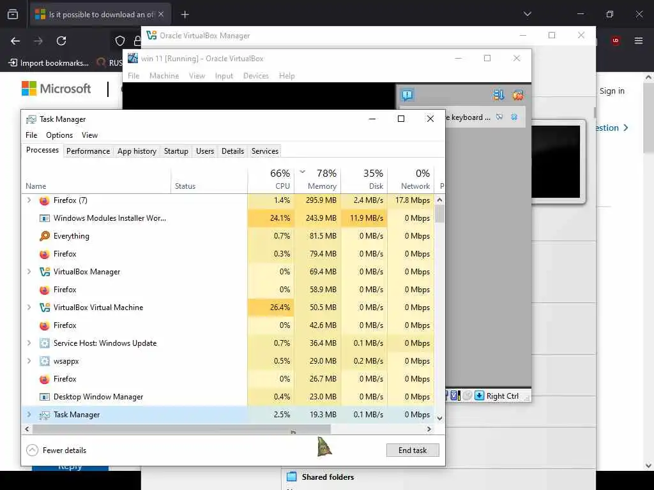Open the File menu in VirtualBox VM window

coord(133,76)
